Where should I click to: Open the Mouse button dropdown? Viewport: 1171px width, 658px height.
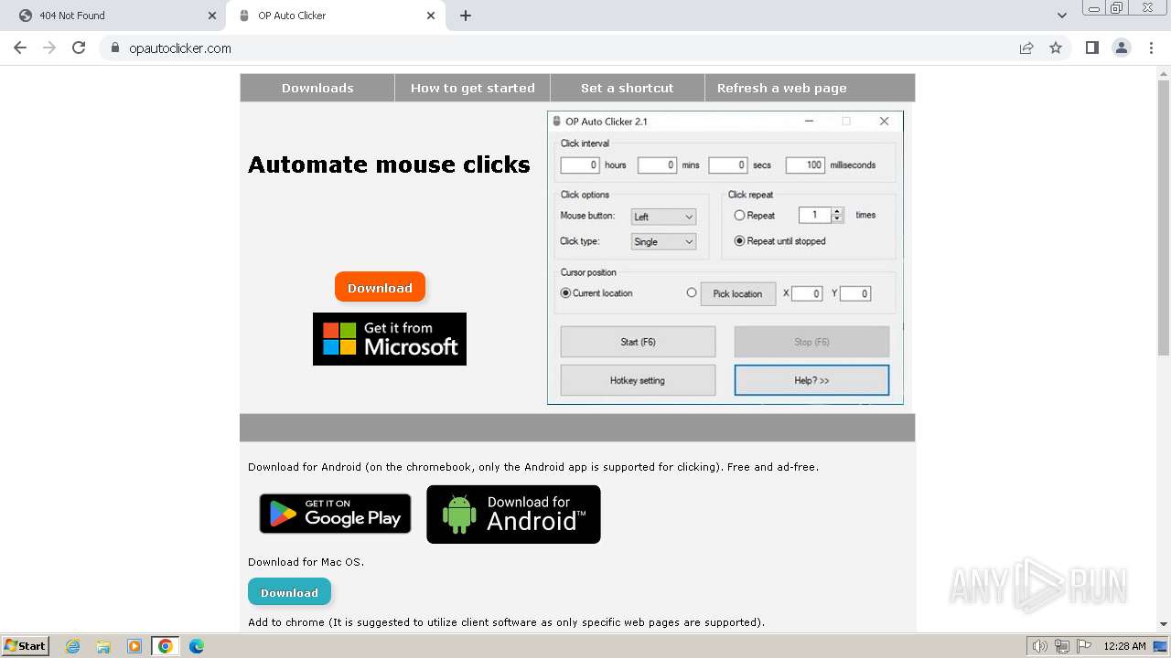click(x=663, y=217)
